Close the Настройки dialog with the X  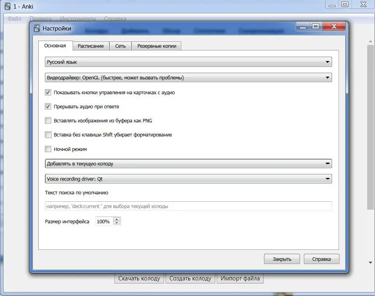pyautogui.click(x=334, y=26)
